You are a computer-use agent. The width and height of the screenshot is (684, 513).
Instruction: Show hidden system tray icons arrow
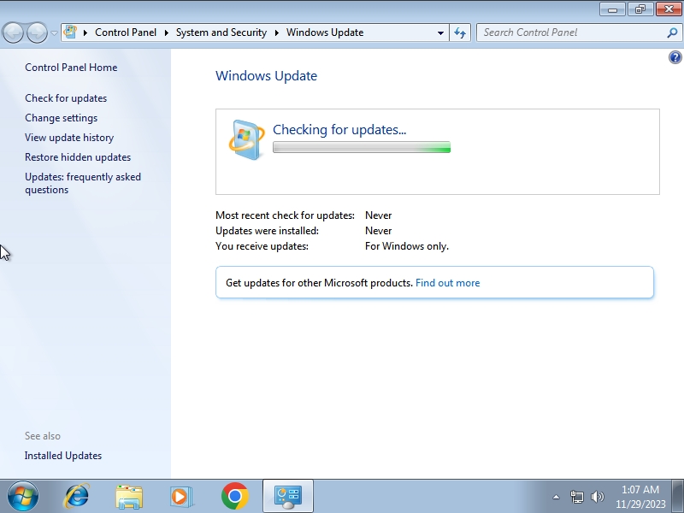pos(557,497)
